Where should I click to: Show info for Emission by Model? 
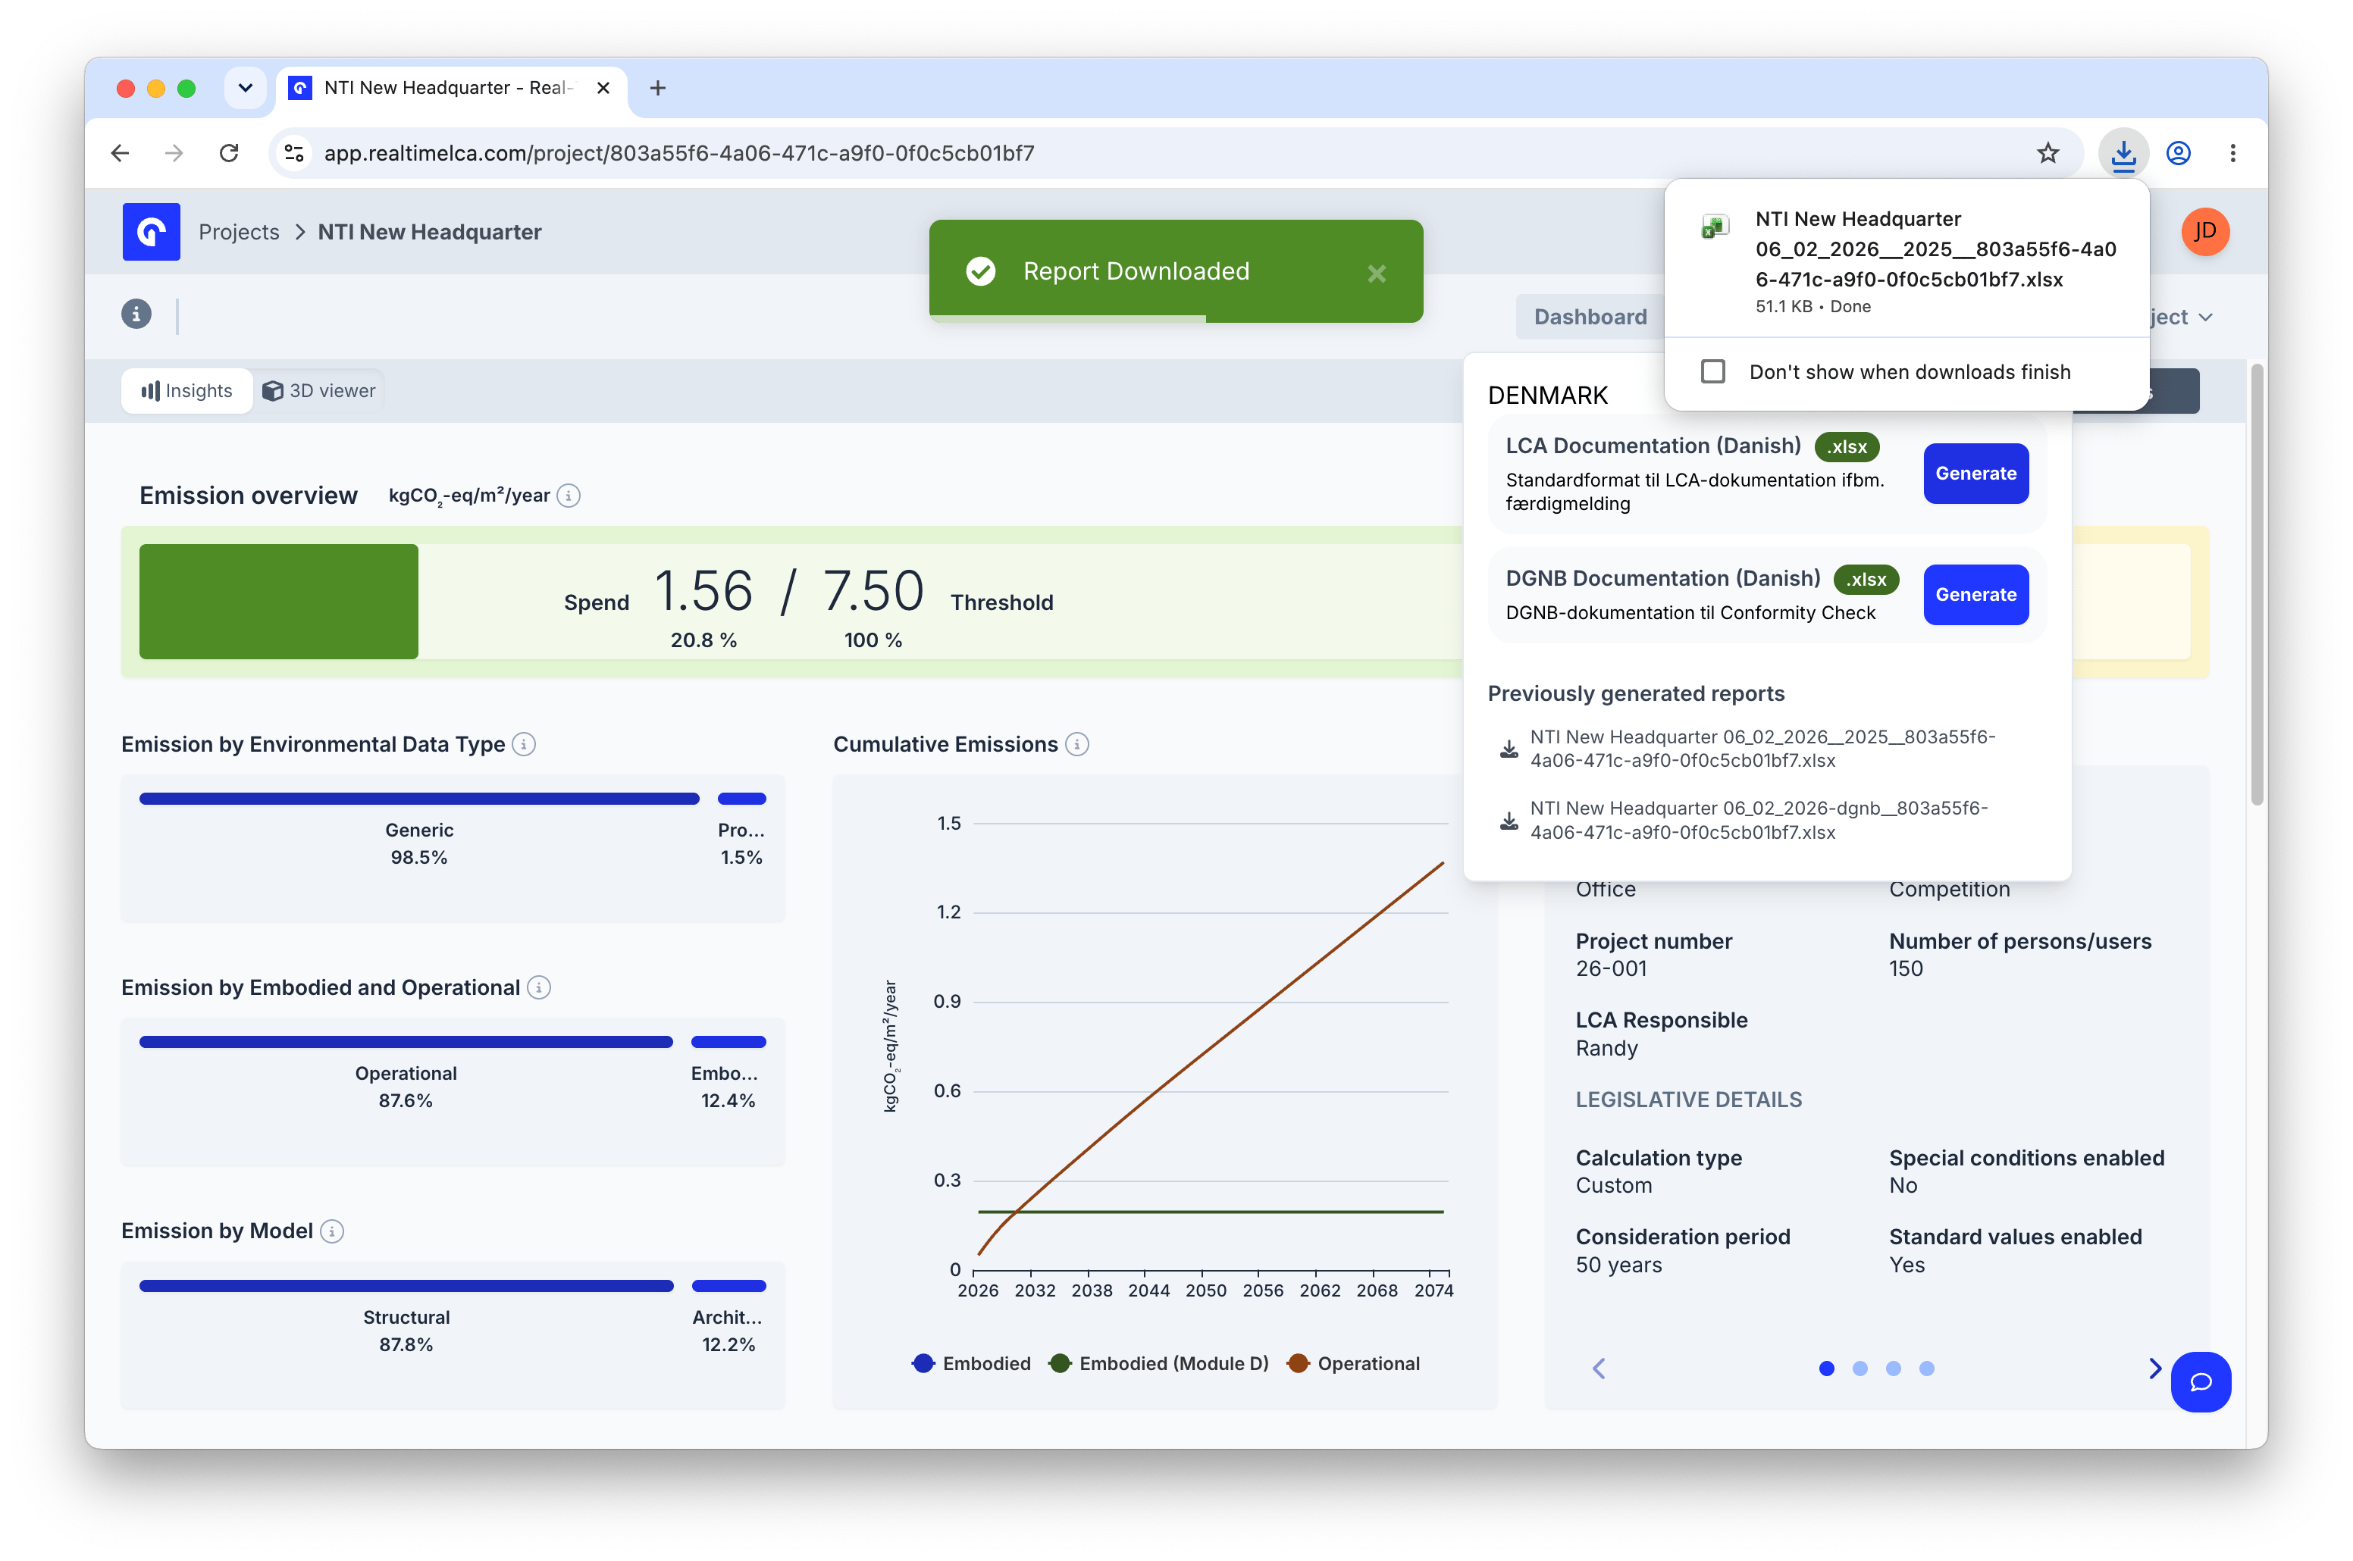coord(333,1231)
